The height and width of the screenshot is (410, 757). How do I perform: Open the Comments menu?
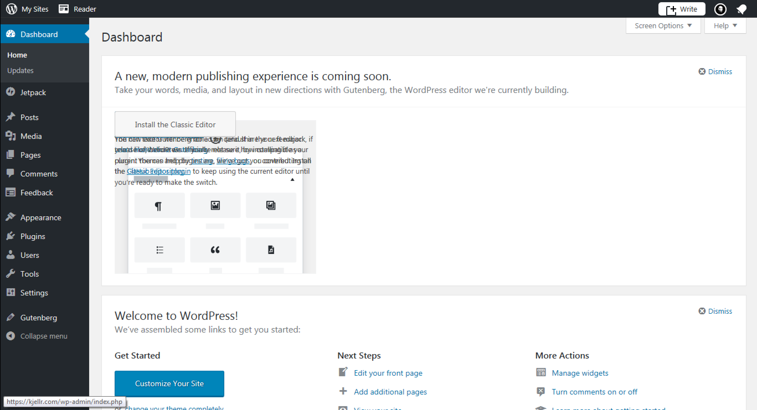[39, 173]
